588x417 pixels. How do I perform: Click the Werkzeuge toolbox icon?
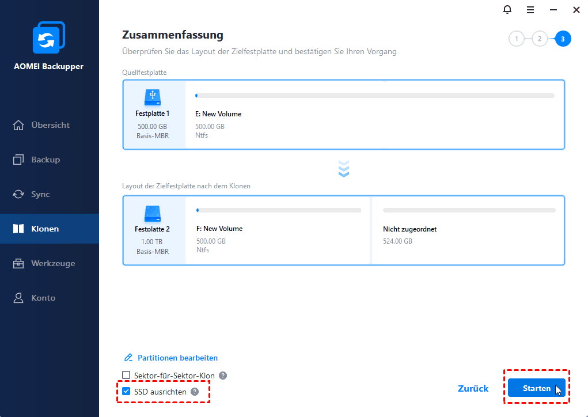18,263
